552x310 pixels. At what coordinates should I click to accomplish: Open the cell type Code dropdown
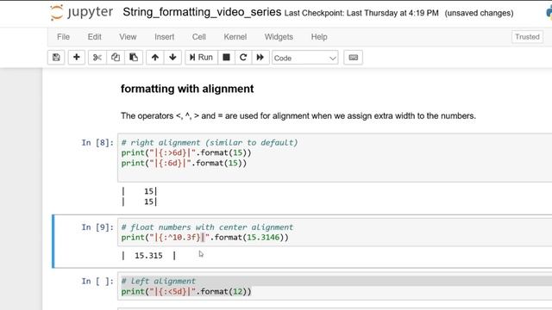(x=304, y=58)
